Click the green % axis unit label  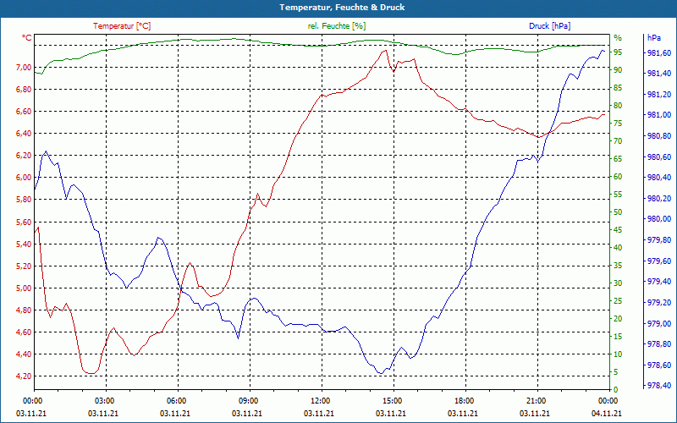point(618,38)
